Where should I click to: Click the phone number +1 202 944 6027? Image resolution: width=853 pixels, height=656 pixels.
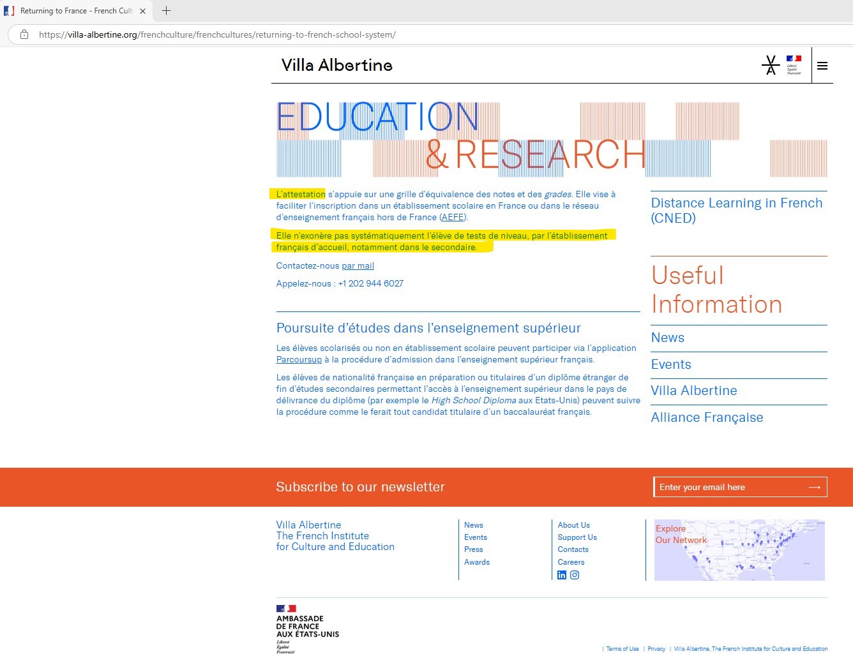pos(371,283)
